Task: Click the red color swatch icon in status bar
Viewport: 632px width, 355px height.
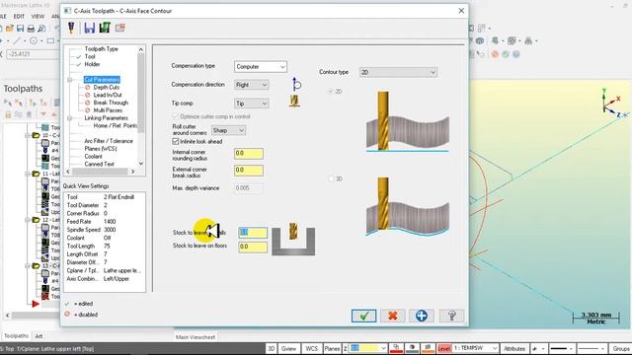Action: click(x=397, y=348)
